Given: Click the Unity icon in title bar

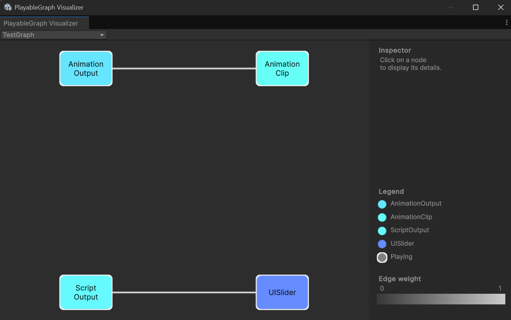Looking at the screenshot, I should [x=8, y=7].
